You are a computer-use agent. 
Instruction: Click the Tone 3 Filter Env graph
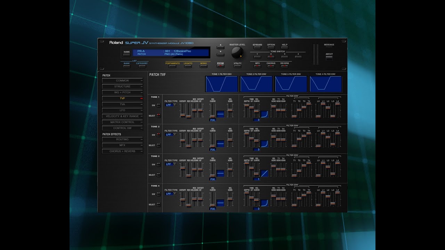click(x=291, y=84)
